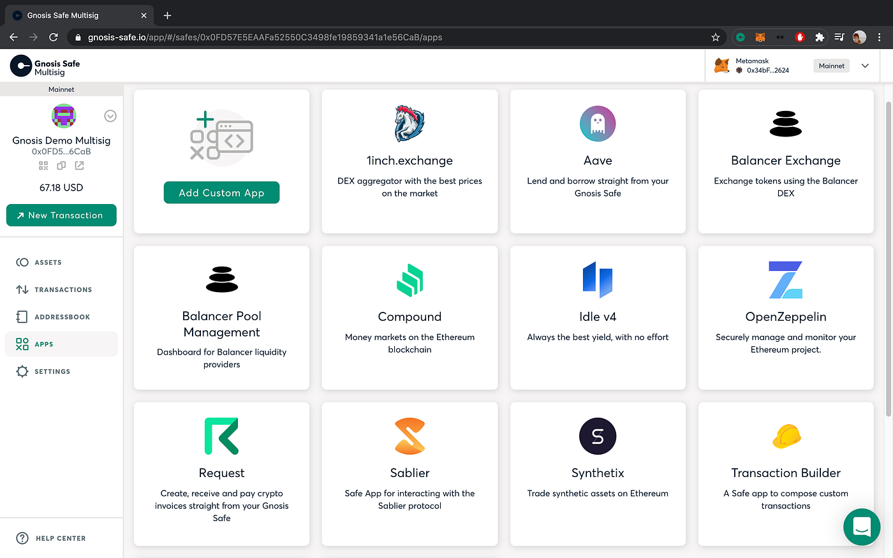Screen dimensions: 893x558
Task: Expand the wallet details dropdown arrow
Action: (865, 66)
